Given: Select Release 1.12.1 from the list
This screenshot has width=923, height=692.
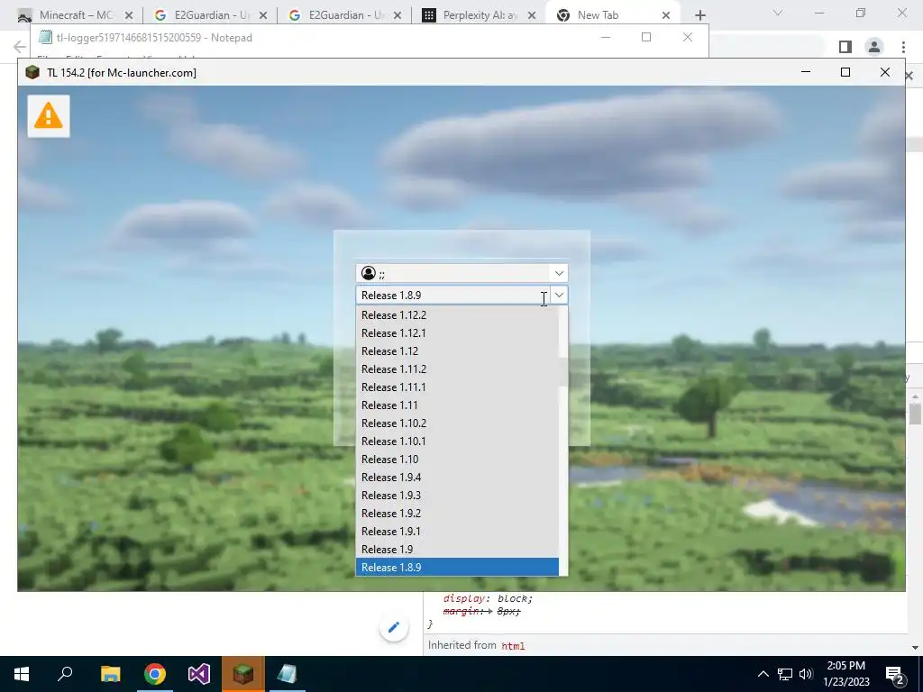Looking at the screenshot, I should [x=457, y=333].
